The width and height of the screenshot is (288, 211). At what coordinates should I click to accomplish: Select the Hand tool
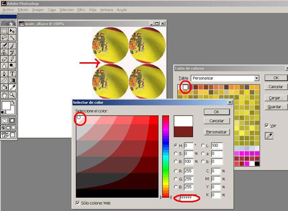pos(4,95)
